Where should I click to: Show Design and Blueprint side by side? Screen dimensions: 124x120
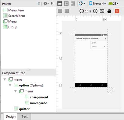pyautogui.click(x=73, y=4)
